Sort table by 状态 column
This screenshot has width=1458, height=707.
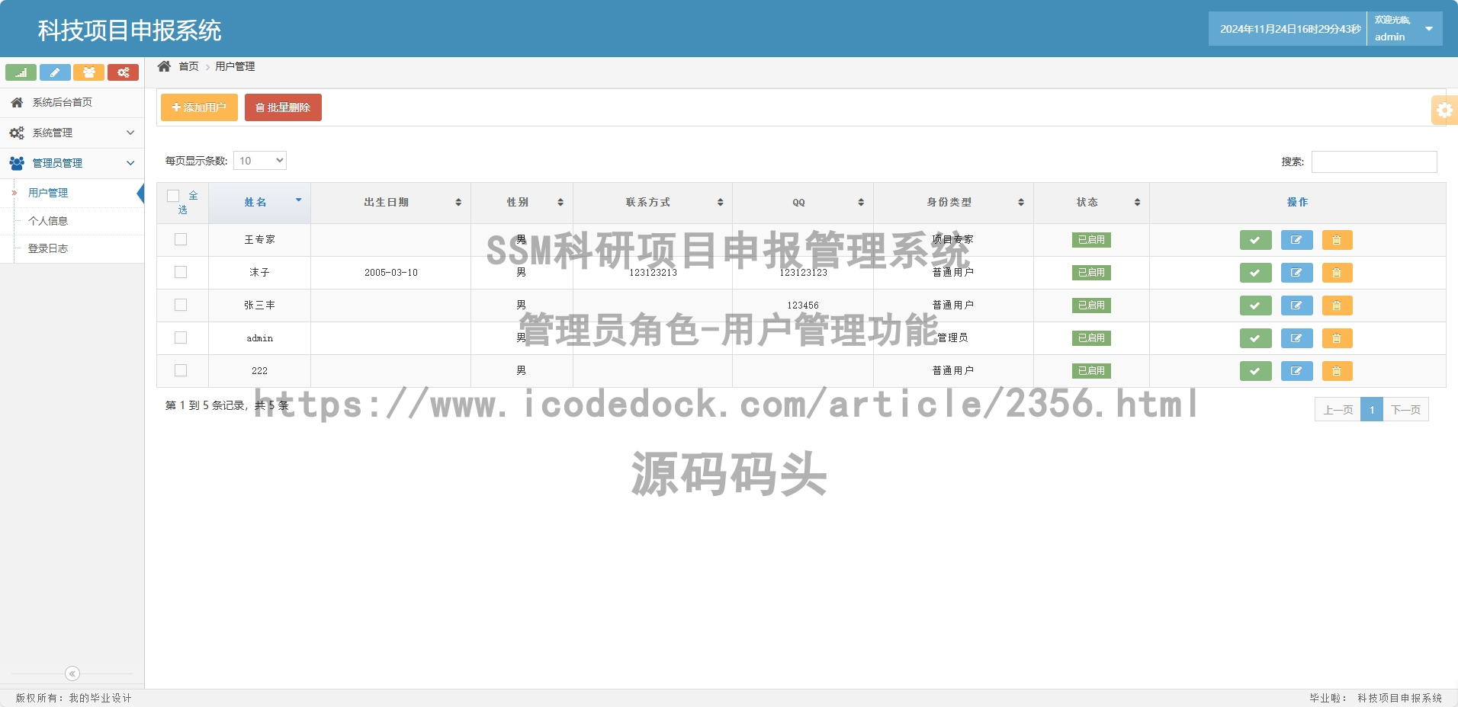(x=1091, y=203)
